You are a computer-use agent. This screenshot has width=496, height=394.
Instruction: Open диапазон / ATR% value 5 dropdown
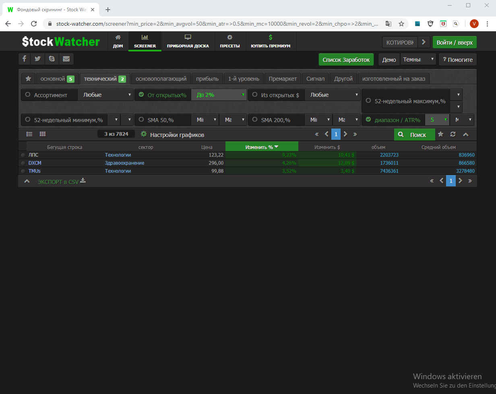pos(437,120)
